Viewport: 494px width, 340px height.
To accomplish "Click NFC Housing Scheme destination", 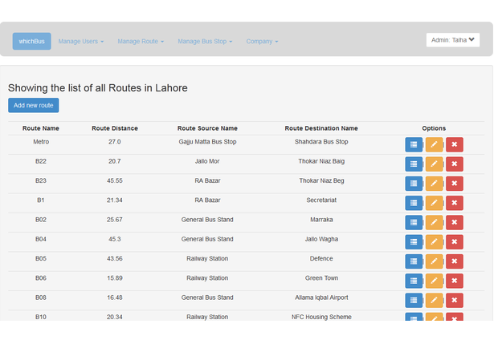I will click(321, 317).
